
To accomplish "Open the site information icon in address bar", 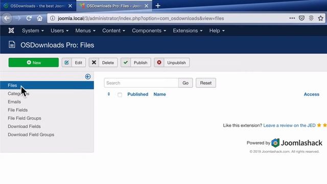I will pos(53,18).
